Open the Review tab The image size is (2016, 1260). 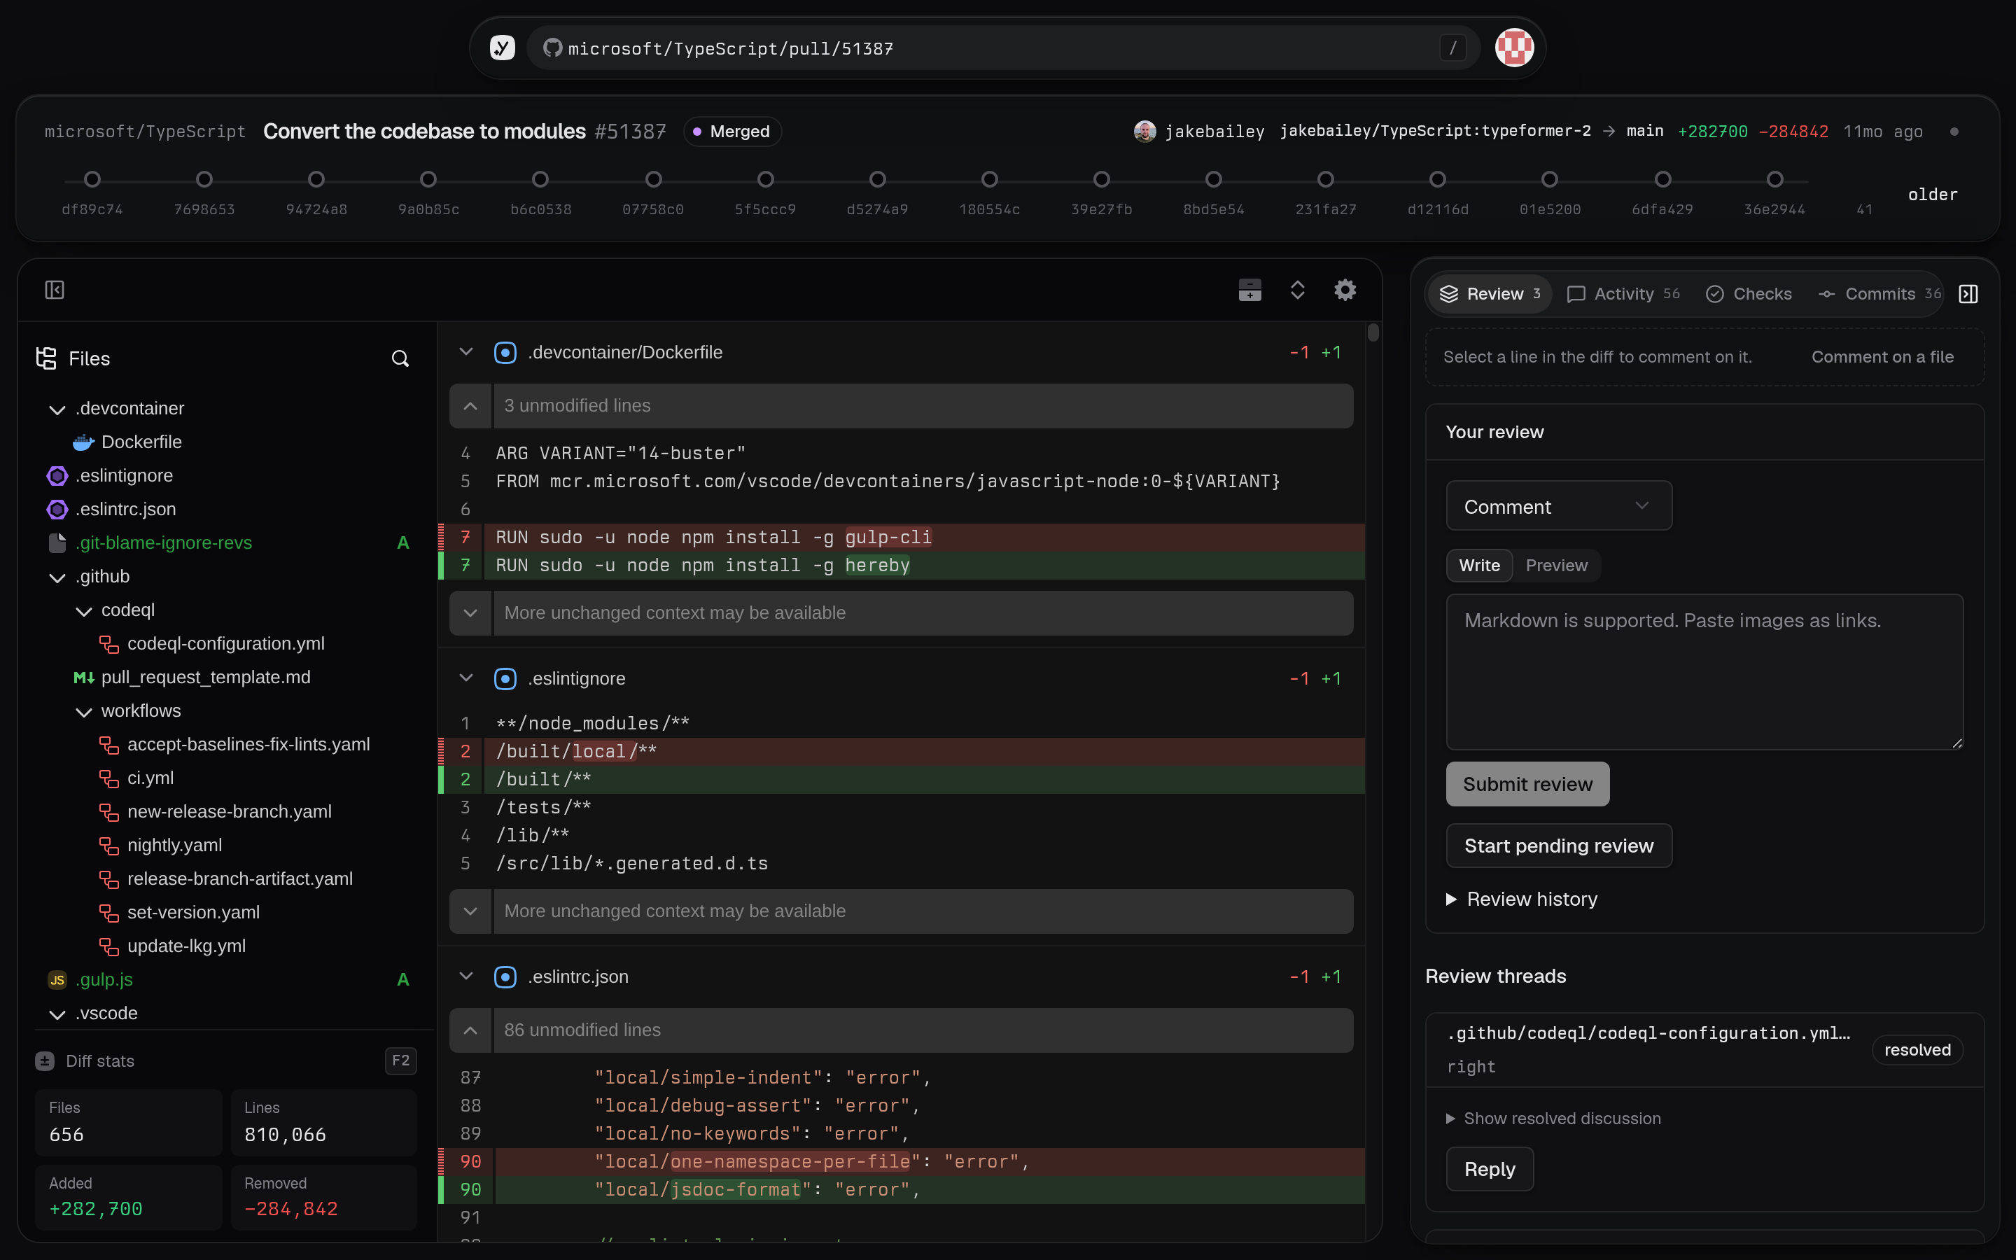click(x=1490, y=294)
